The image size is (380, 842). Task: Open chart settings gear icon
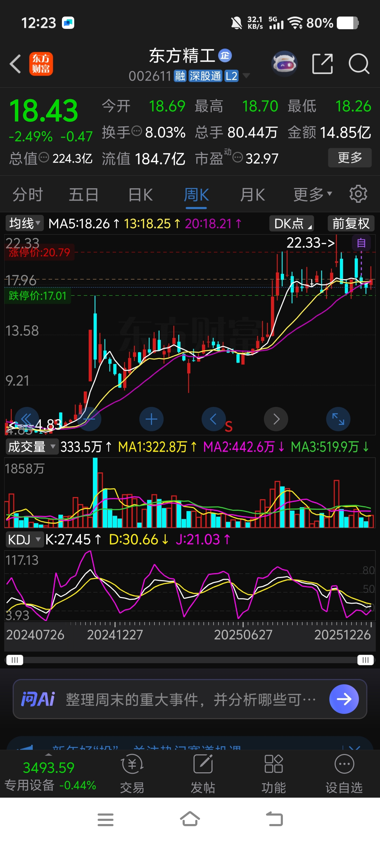click(358, 194)
